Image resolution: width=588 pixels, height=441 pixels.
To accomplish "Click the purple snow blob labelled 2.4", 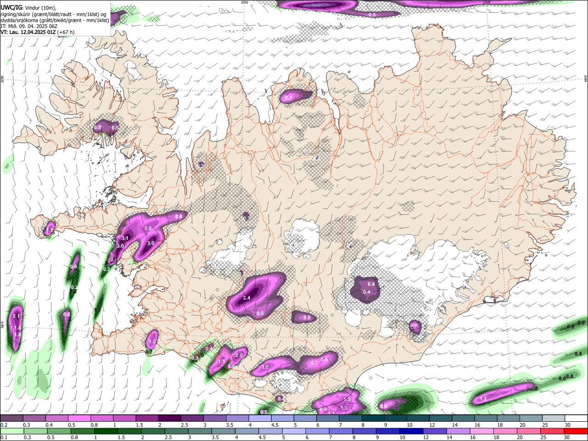I will point(255,295).
